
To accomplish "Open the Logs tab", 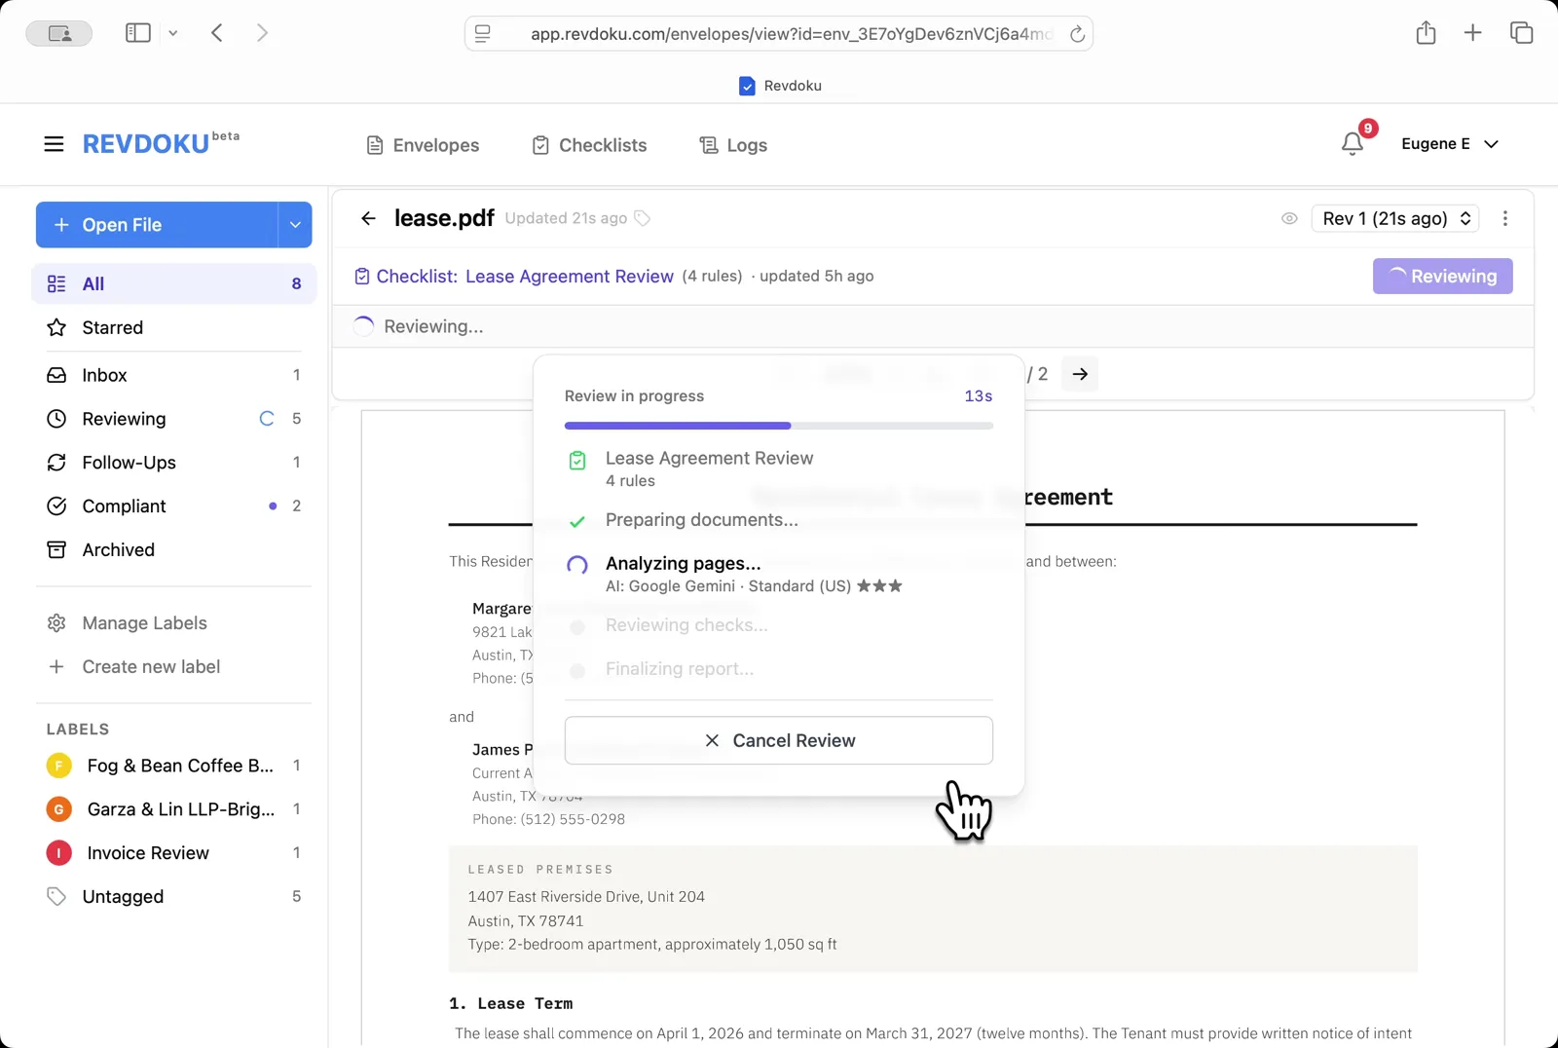I will [733, 145].
